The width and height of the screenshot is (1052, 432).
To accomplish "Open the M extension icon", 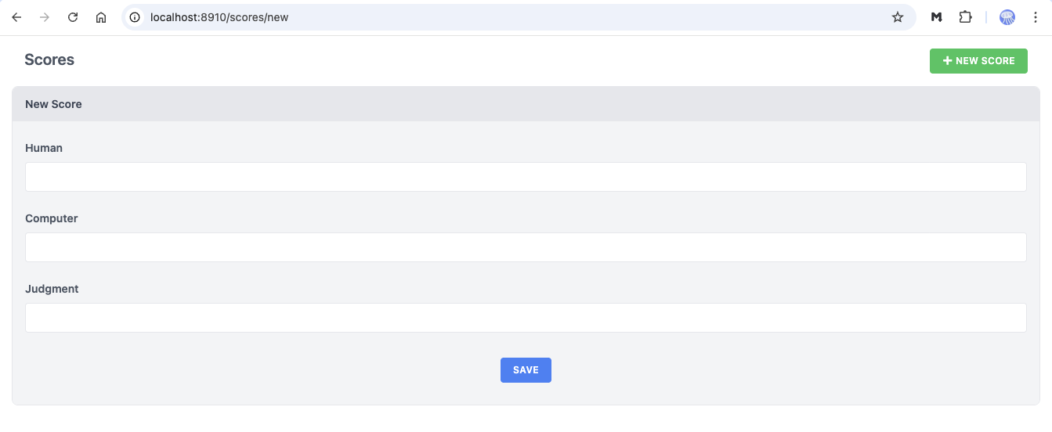I will point(936,17).
